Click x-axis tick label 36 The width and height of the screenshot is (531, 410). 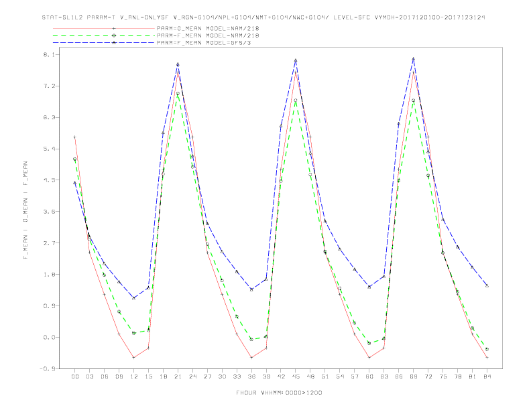[x=251, y=377]
